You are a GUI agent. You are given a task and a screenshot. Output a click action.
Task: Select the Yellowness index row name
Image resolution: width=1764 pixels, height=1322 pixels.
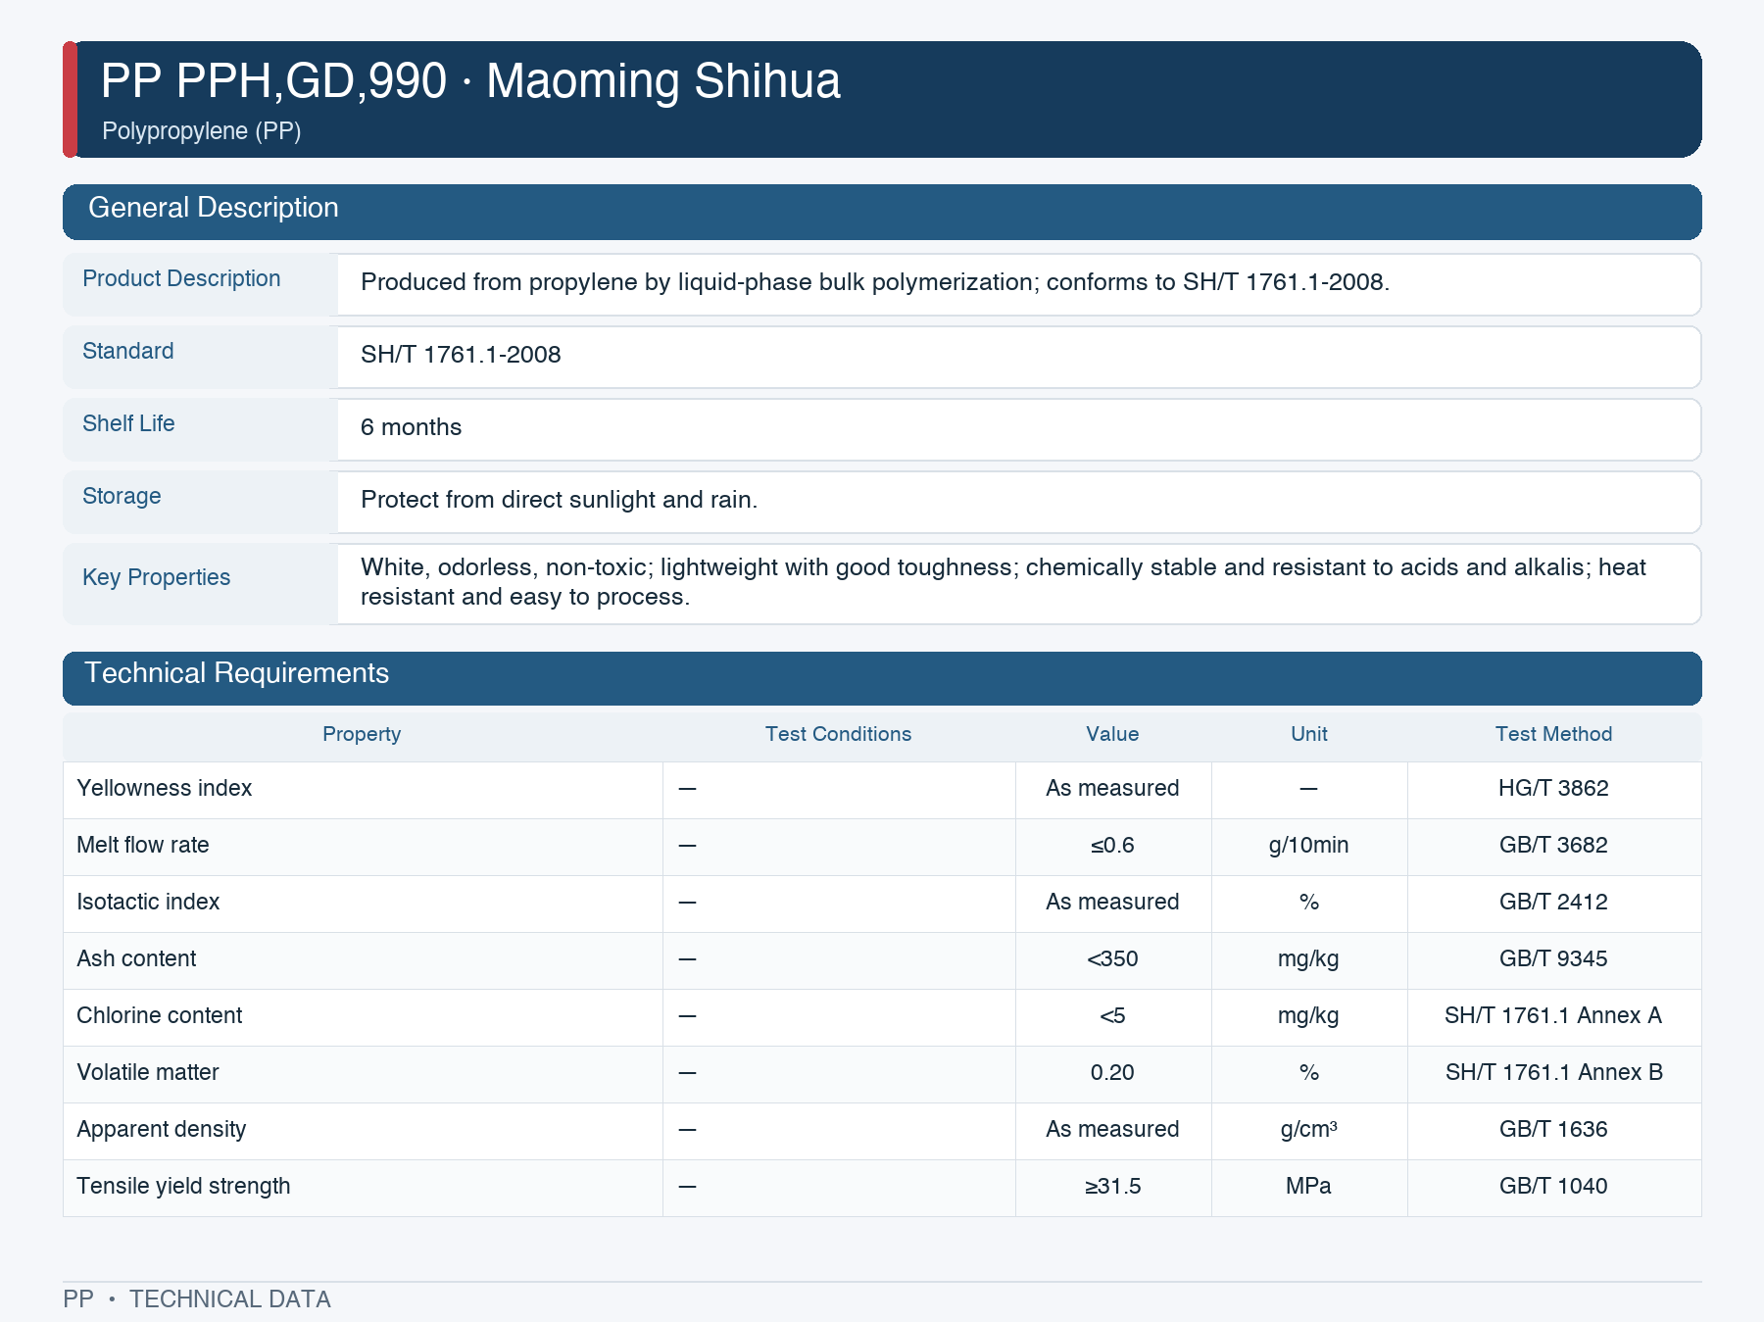coord(165,789)
